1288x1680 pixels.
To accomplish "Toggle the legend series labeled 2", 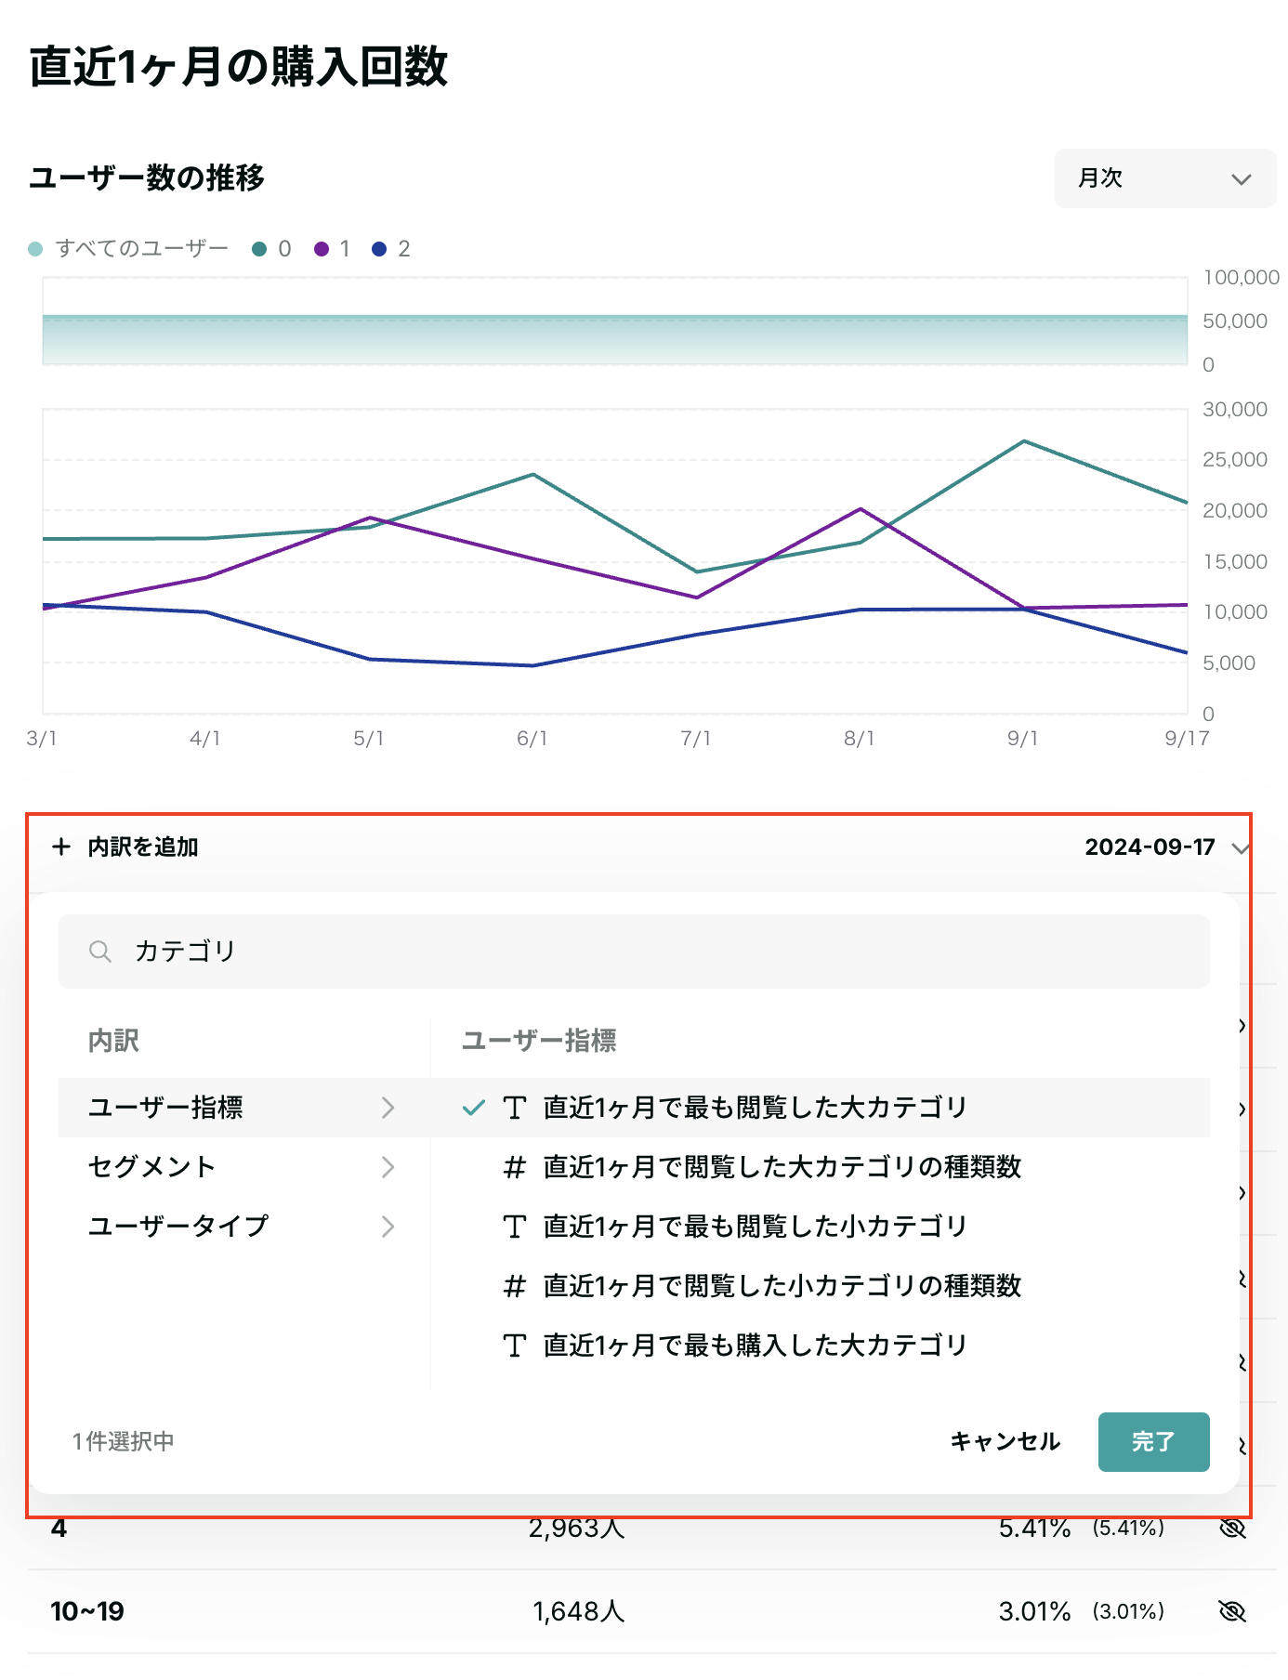I will [391, 249].
